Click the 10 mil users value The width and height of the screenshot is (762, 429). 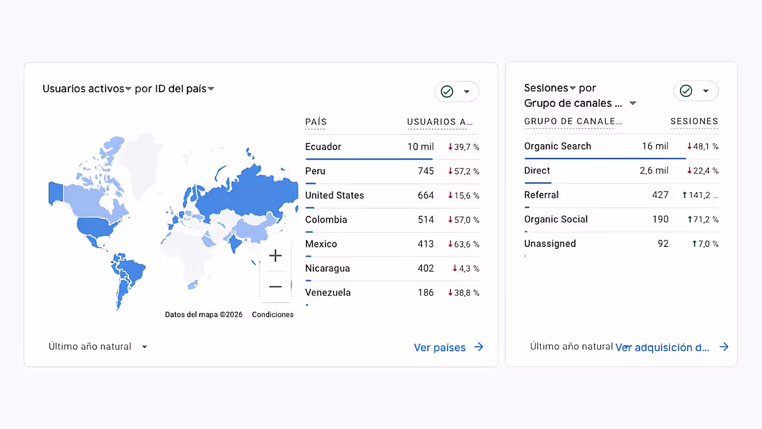click(421, 147)
